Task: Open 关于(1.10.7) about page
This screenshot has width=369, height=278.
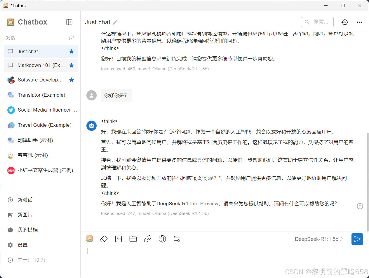Action: (41, 260)
